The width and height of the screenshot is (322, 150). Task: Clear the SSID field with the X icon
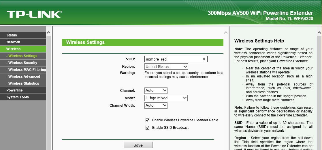(204, 59)
